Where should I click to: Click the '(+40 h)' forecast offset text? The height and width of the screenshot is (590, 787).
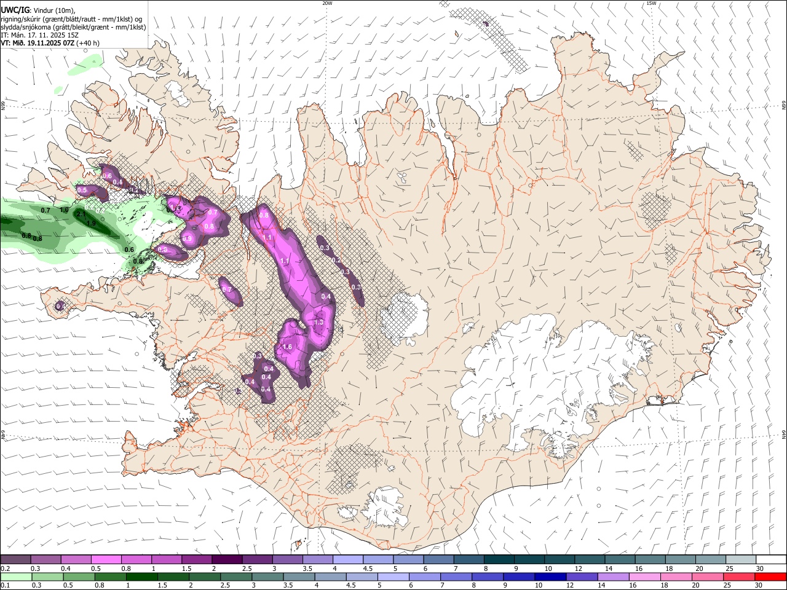click(x=87, y=43)
